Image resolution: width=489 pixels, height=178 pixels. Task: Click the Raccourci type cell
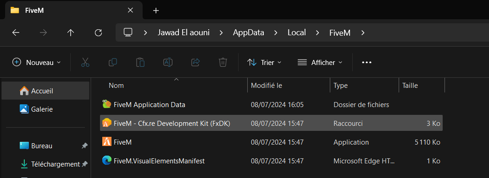[348, 123]
